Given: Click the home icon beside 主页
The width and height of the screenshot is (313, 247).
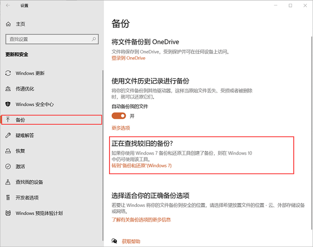Looking at the screenshot, I should pyautogui.click(x=8, y=24).
